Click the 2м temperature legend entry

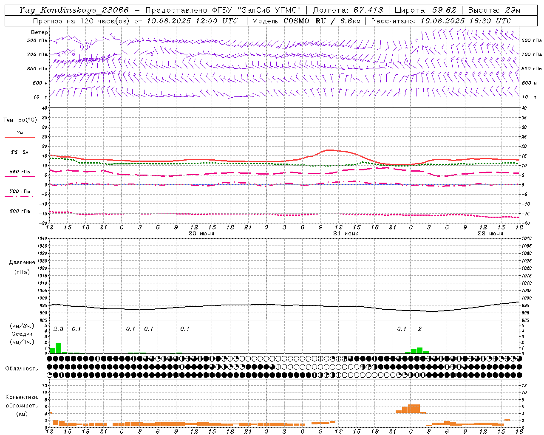pyautogui.click(x=20, y=133)
